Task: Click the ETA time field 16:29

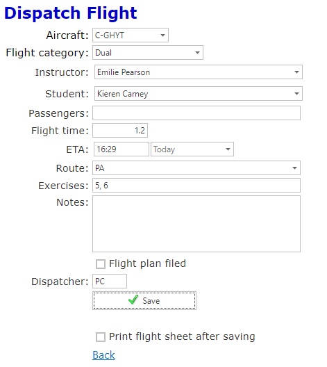Action: (x=121, y=149)
